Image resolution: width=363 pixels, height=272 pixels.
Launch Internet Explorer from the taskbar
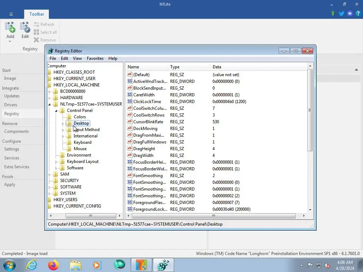(x=31, y=265)
